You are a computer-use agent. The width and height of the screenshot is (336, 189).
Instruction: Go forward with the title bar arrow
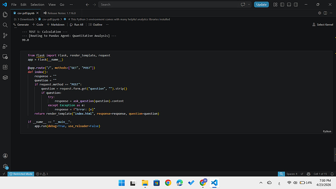(94, 4)
